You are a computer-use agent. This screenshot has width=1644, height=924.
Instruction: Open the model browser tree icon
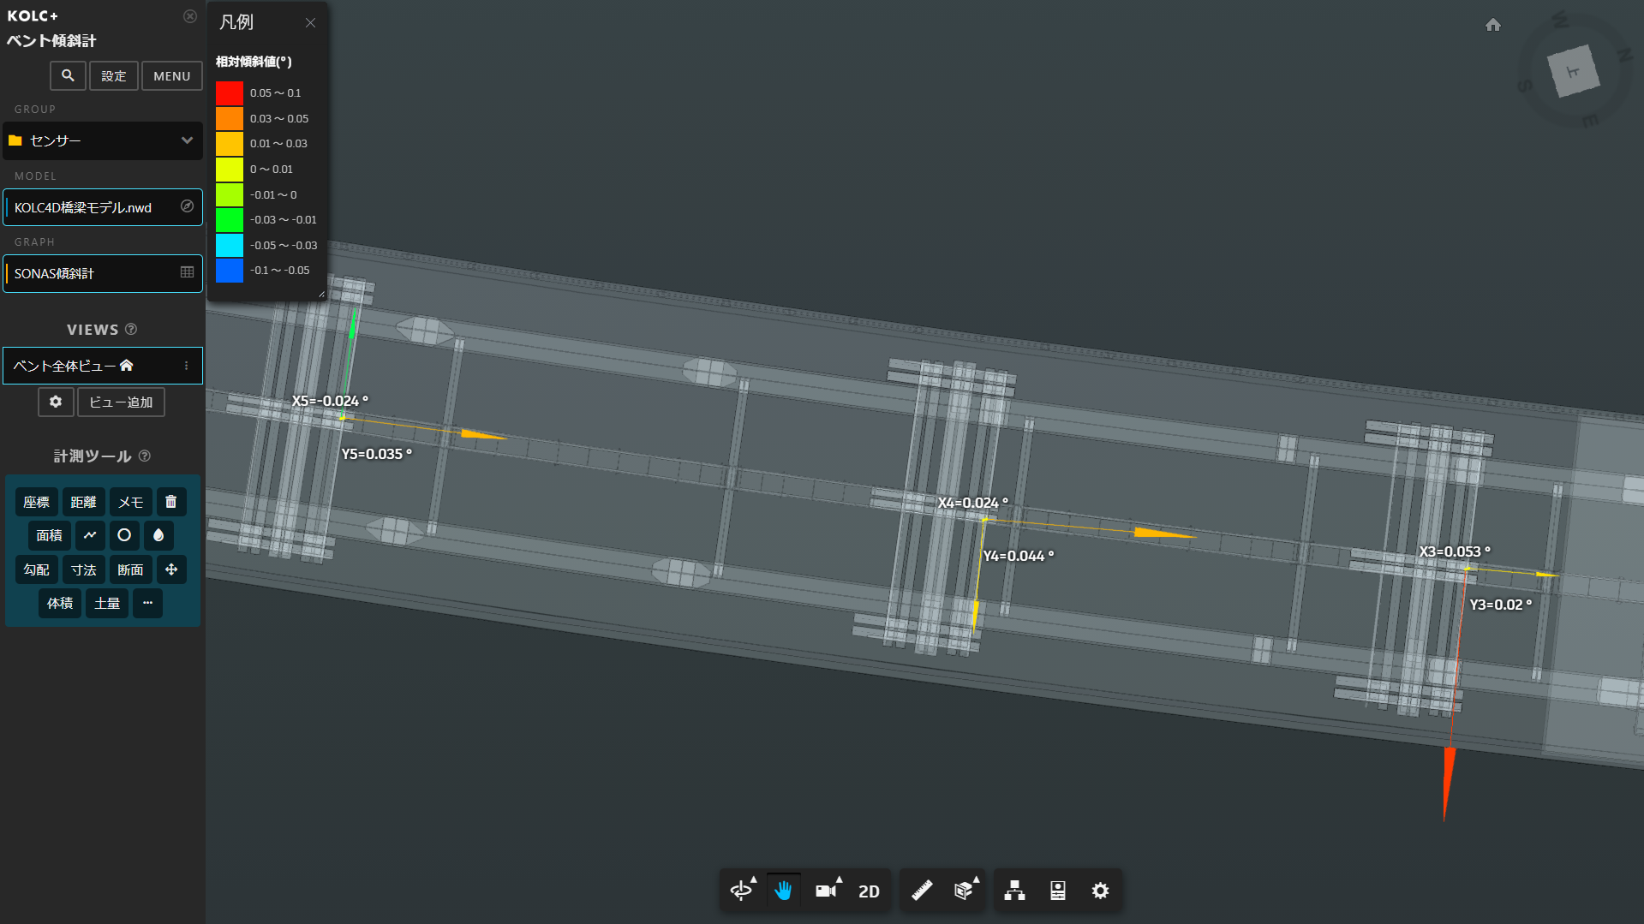[x=1014, y=891]
